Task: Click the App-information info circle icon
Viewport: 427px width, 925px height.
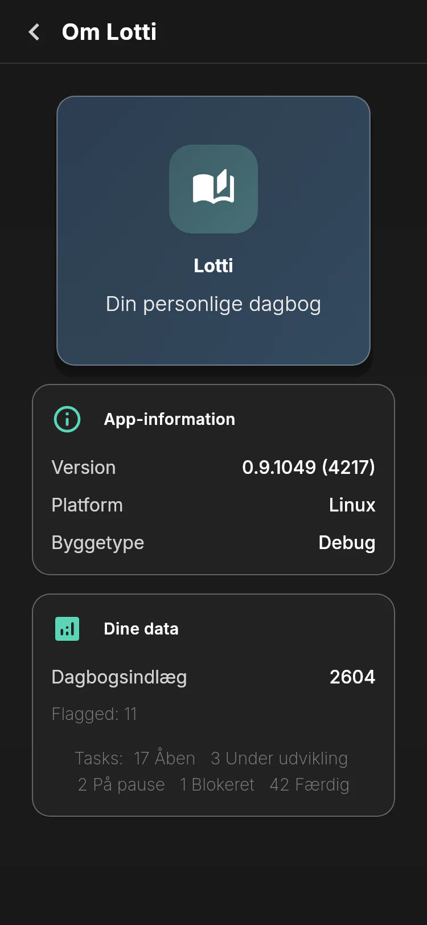Action: 67,419
